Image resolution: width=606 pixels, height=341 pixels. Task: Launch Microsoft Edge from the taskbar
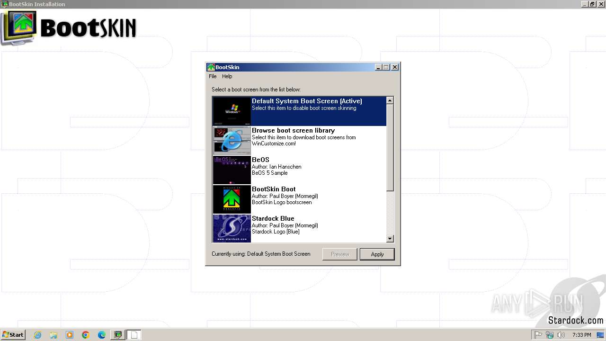(x=102, y=335)
